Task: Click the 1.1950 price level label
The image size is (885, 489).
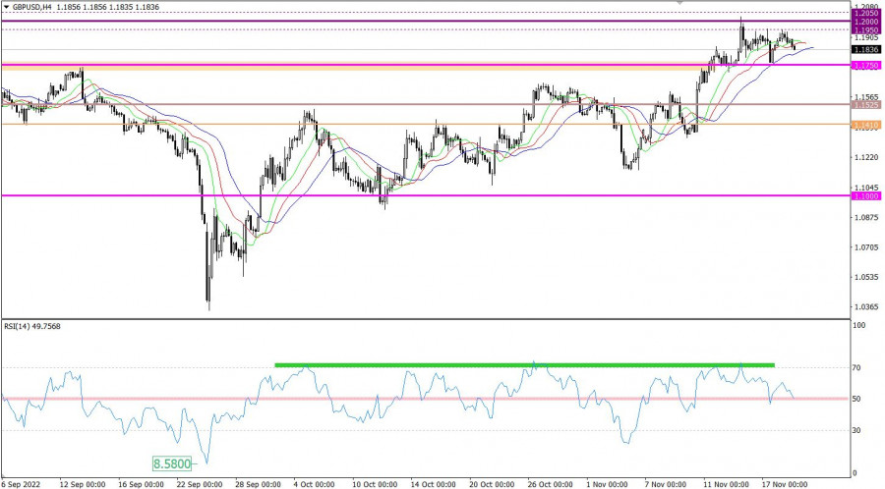Action: point(866,29)
